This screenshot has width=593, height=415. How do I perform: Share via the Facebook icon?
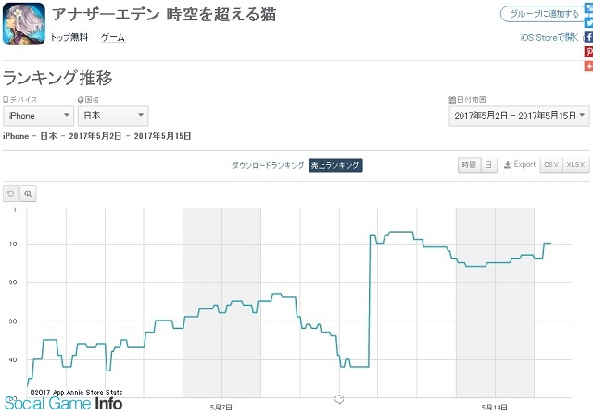click(x=588, y=37)
